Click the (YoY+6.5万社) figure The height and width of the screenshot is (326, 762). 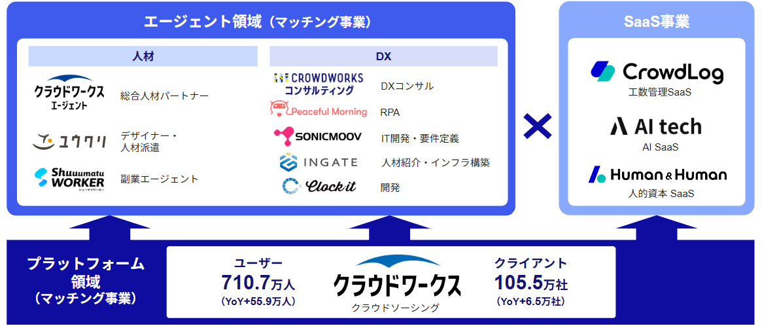(x=530, y=302)
